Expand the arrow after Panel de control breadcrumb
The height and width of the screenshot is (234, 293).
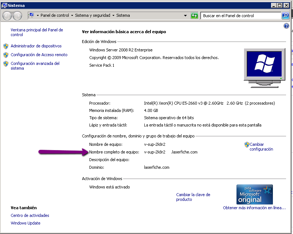click(x=72, y=15)
